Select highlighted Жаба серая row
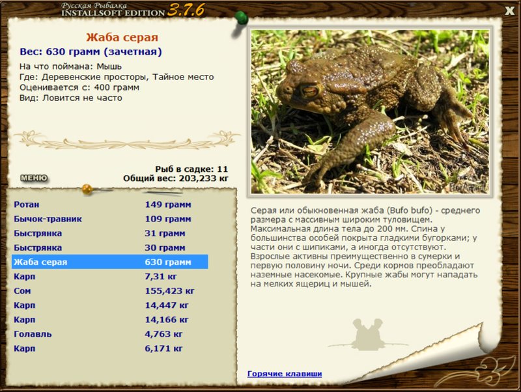 click(x=109, y=262)
